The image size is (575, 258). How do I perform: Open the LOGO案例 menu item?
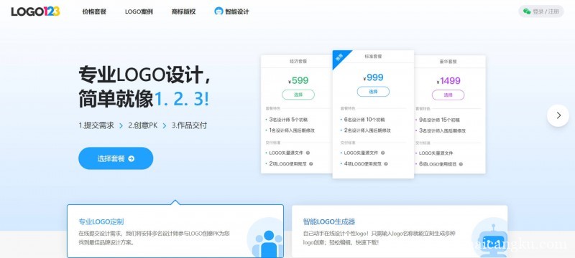point(139,11)
